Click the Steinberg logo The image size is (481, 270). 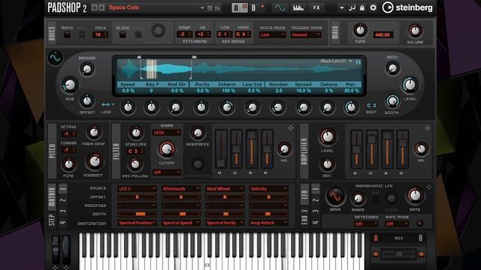[407, 7]
